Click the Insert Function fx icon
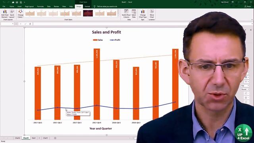The width and height of the screenshot is (254, 143). (30, 24)
